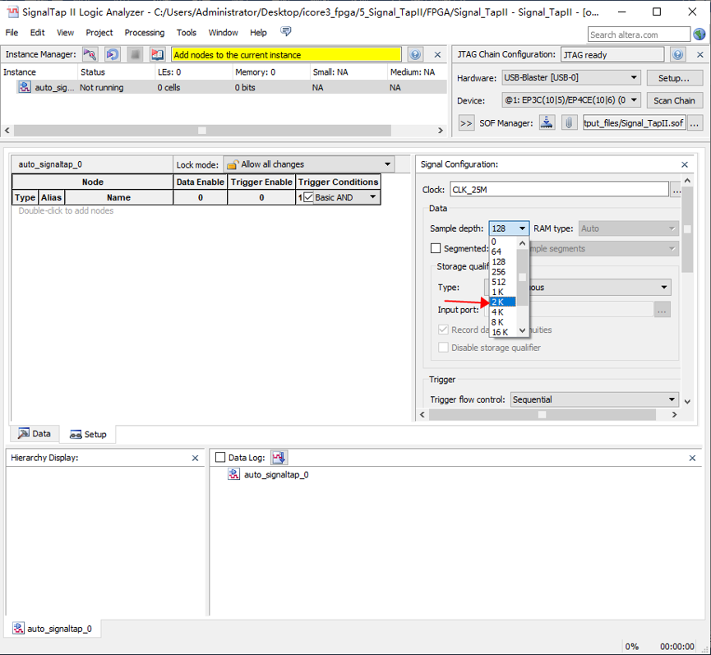This screenshot has width=711, height=655.
Task: Click the SOF Manager program device icon
Action: tap(548, 123)
